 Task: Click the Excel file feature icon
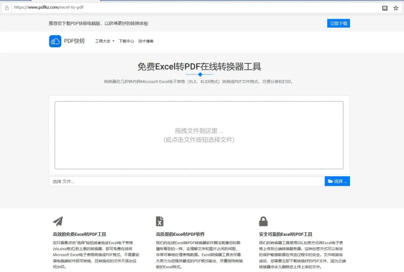(x=160, y=221)
